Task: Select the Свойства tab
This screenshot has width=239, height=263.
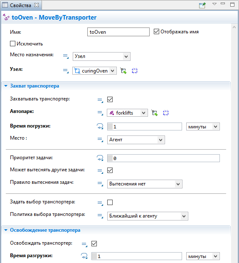Action: coord(20,5)
